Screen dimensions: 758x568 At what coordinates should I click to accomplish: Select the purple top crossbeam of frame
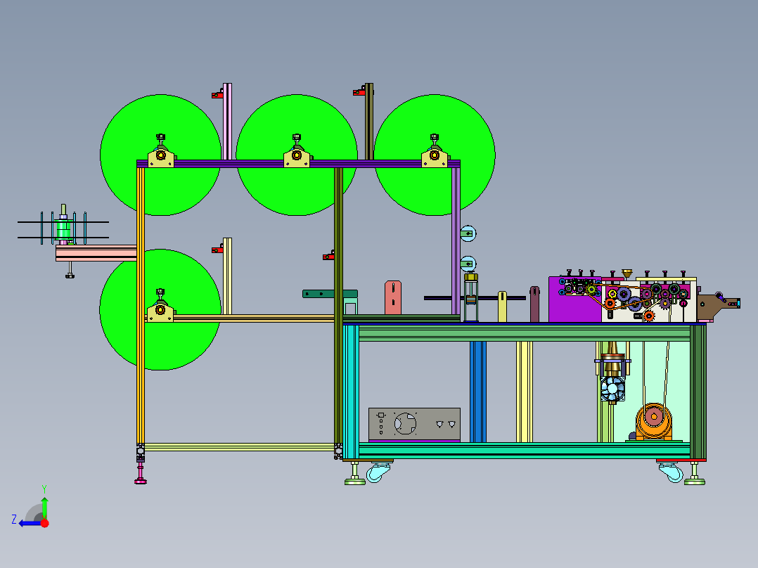(298, 164)
